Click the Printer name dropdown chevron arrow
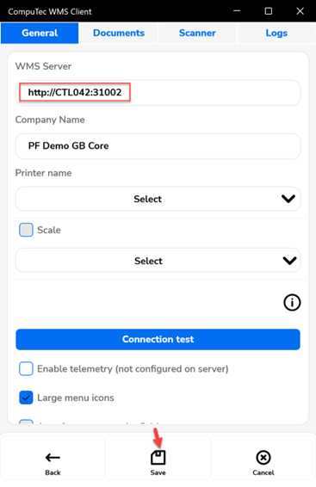 [x=288, y=199]
